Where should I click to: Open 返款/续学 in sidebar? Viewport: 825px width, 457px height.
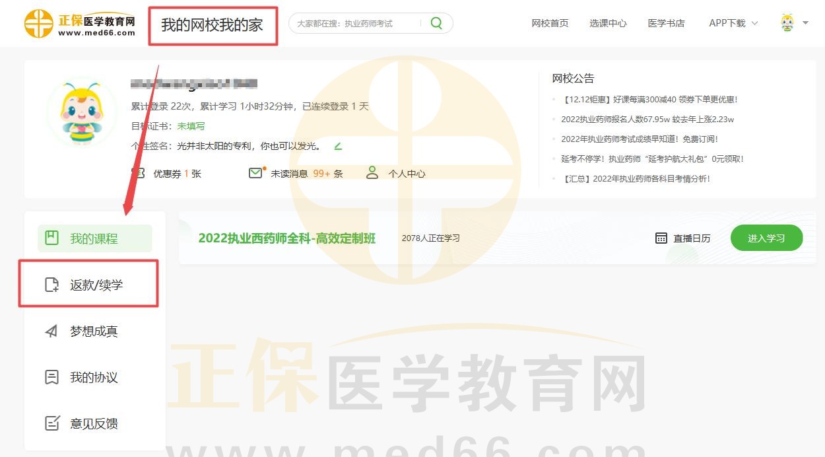pyautogui.click(x=96, y=285)
